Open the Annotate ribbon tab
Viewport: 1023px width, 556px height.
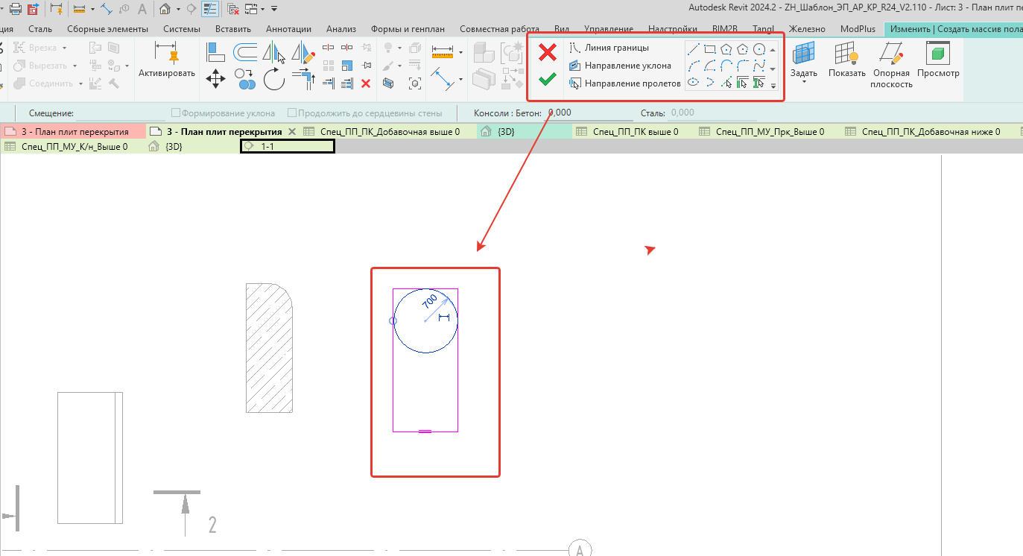(288, 29)
